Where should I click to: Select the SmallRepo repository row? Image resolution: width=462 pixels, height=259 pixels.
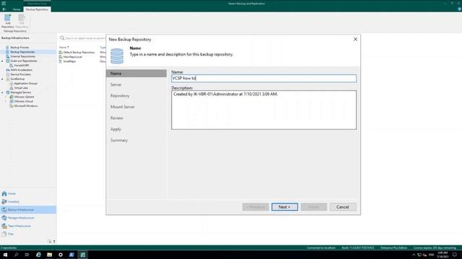[69, 61]
